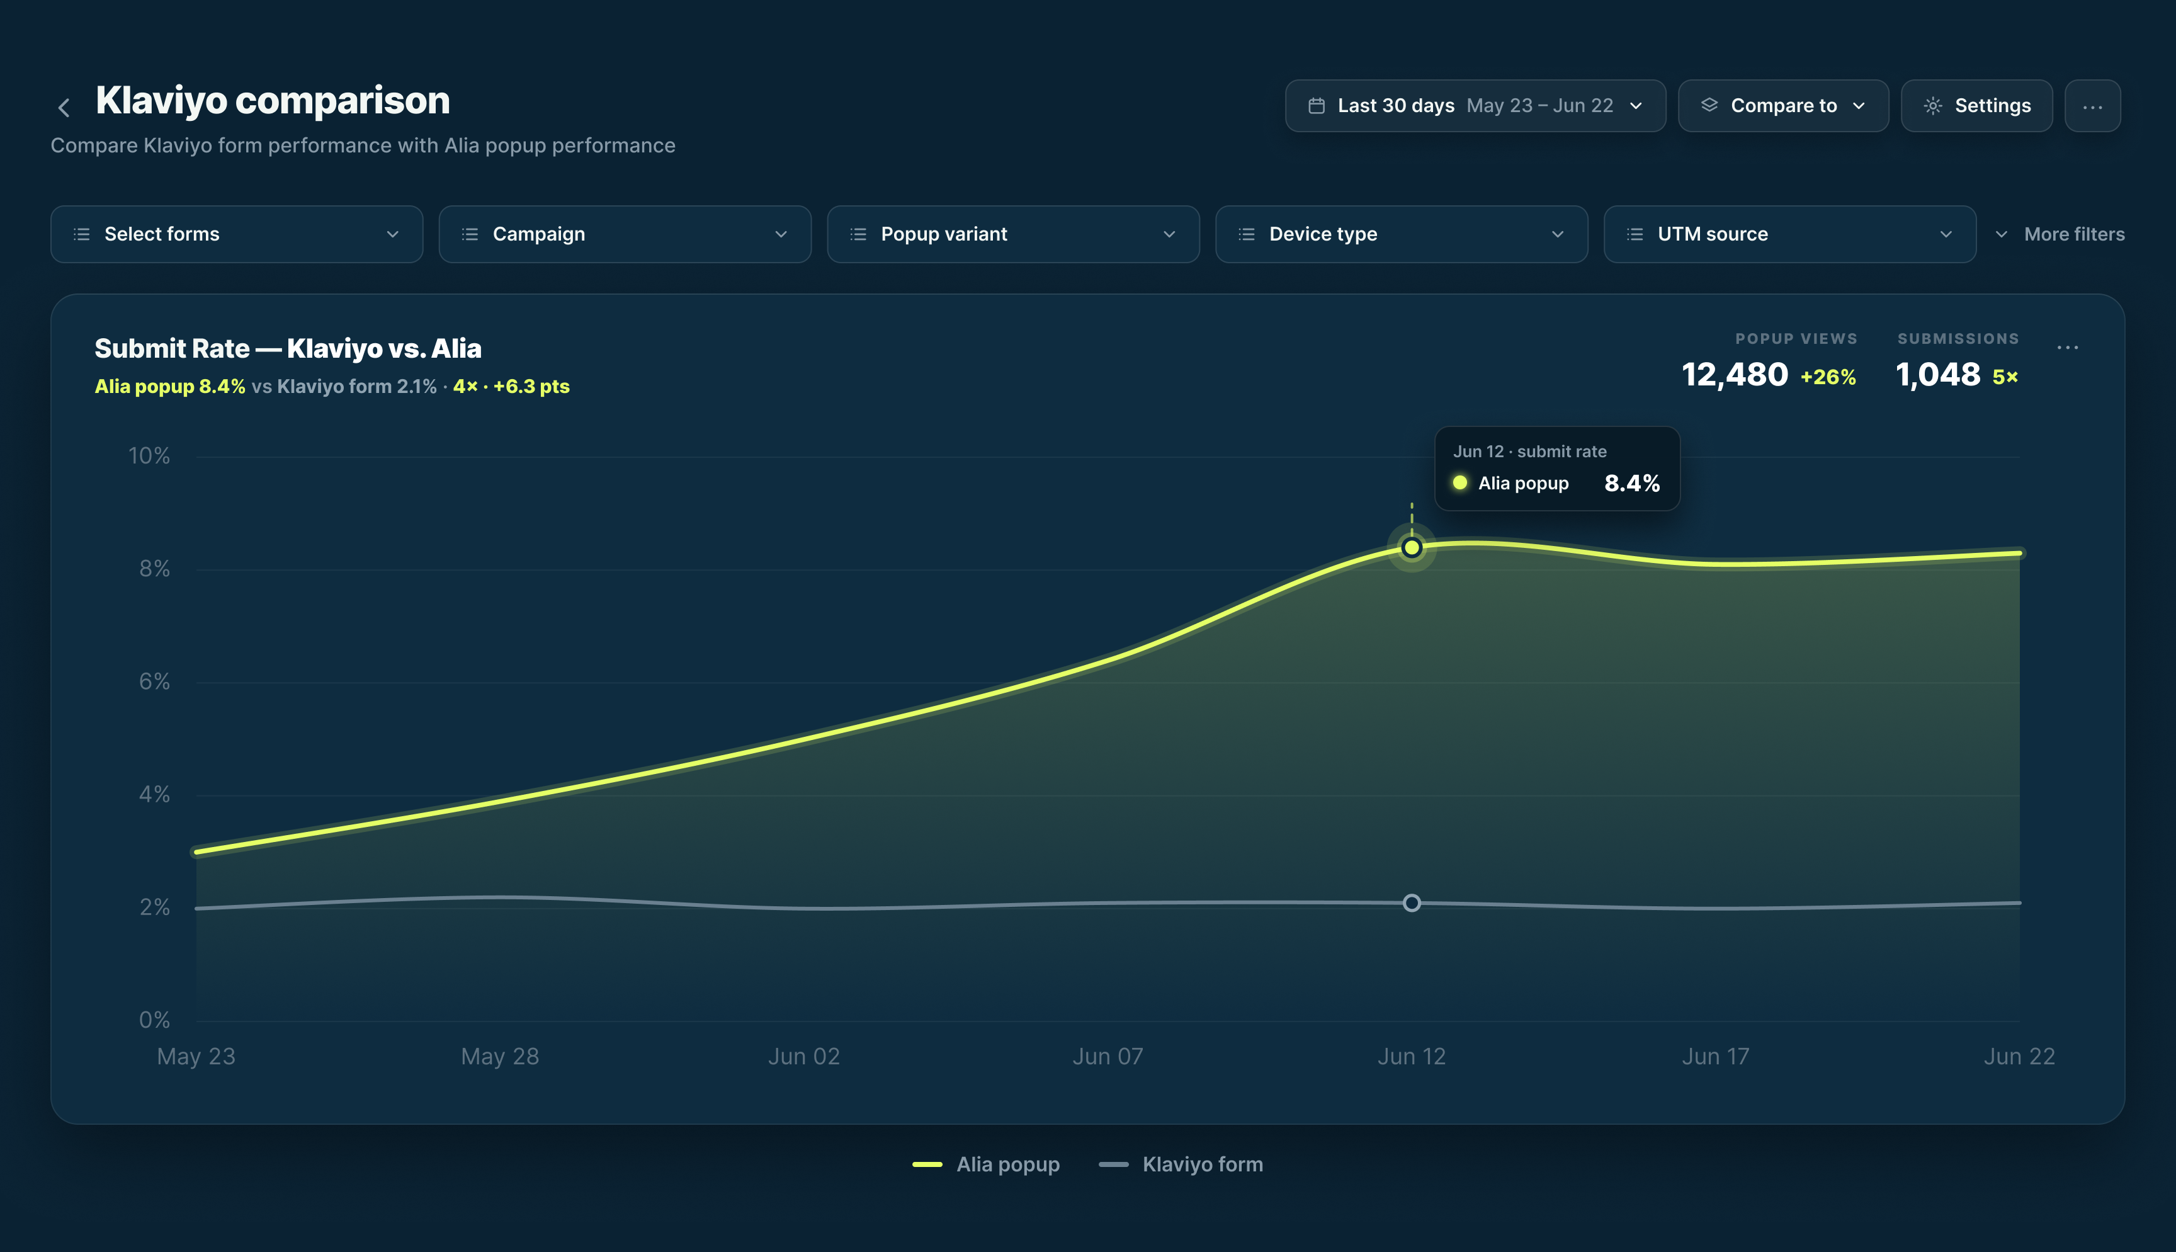
Task: Toggle Klaviyo form series in legend
Action: [x=1181, y=1164]
